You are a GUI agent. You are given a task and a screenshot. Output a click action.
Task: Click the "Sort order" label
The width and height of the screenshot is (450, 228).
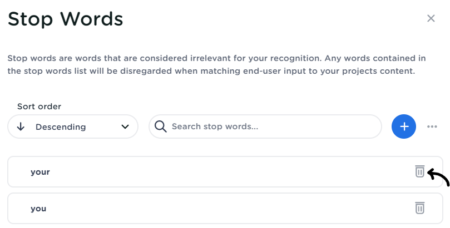(x=39, y=106)
